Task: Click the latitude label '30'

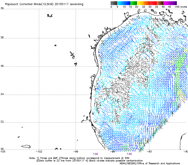Action: pos(2,8)
